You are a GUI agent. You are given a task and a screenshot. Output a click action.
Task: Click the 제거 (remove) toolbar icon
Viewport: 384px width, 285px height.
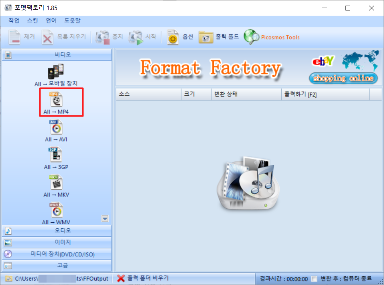click(14, 37)
